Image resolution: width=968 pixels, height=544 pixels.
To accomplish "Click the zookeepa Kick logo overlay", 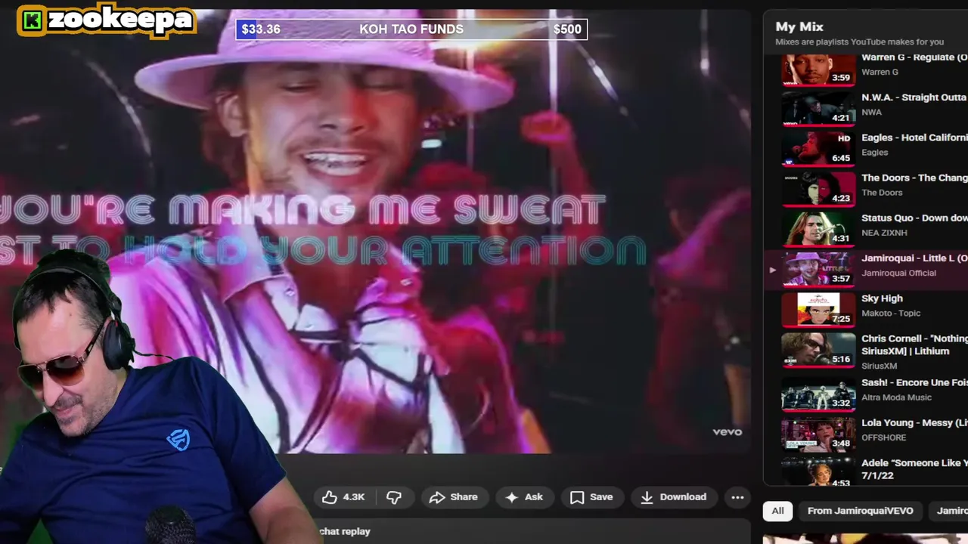I will pyautogui.click(x=106, y=20).
